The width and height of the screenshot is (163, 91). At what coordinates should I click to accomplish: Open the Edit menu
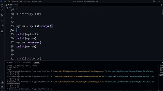[x=9, y=1]
